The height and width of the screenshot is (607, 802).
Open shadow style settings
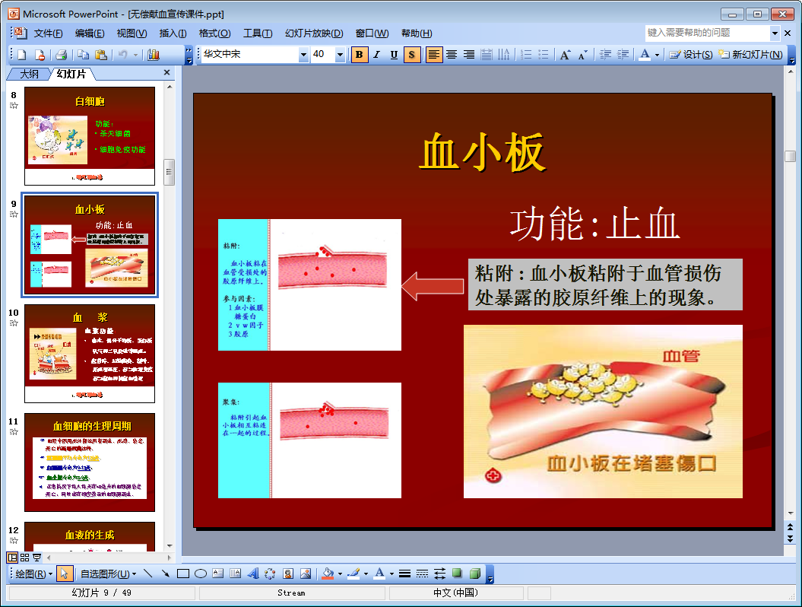click(x=458, y=574)
